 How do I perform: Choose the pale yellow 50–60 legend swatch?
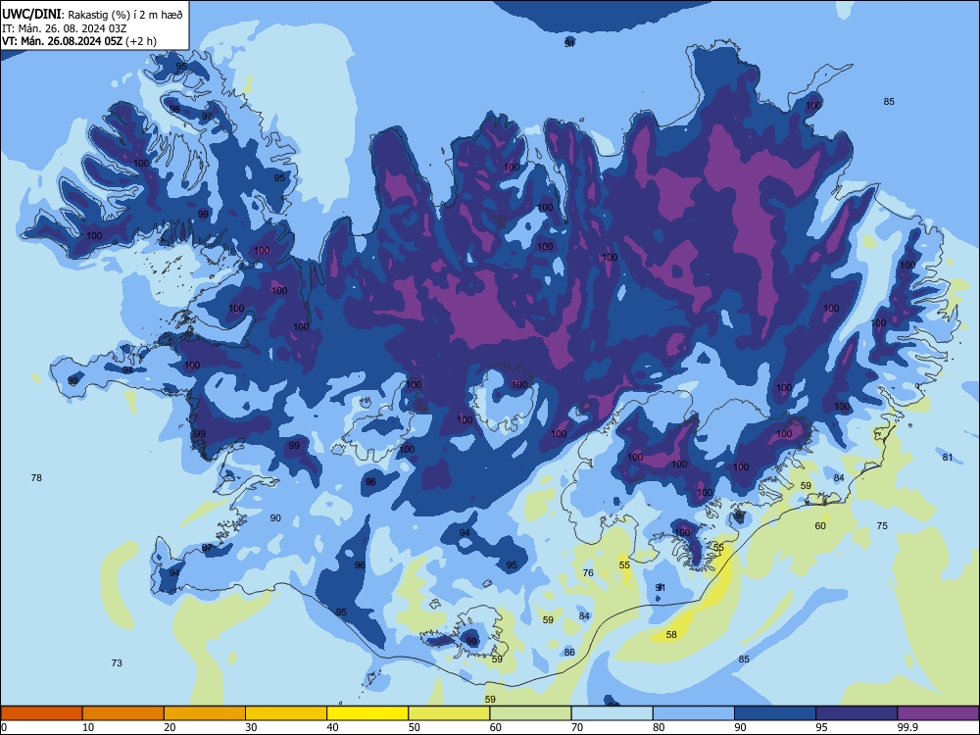tap(449, 713)
